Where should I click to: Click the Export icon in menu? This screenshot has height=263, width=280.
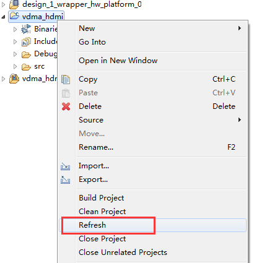[x=65, y=179]
